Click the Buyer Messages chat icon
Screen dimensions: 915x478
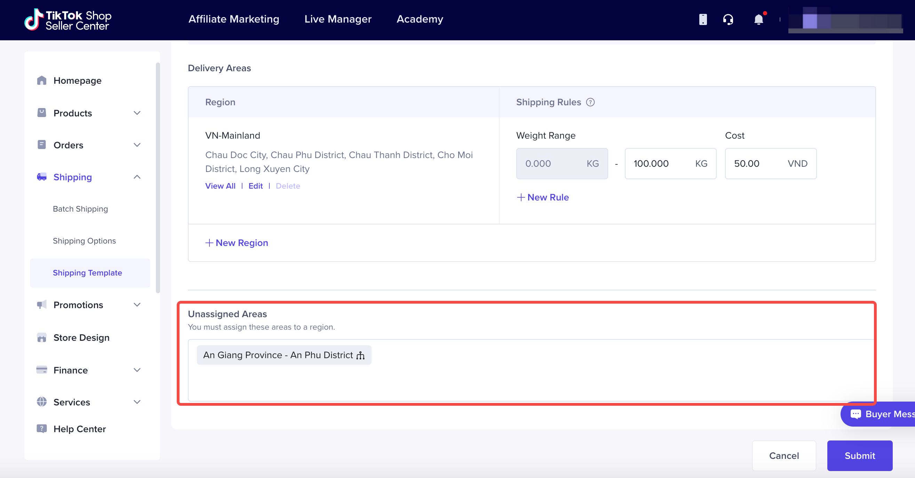click(856, 414)
